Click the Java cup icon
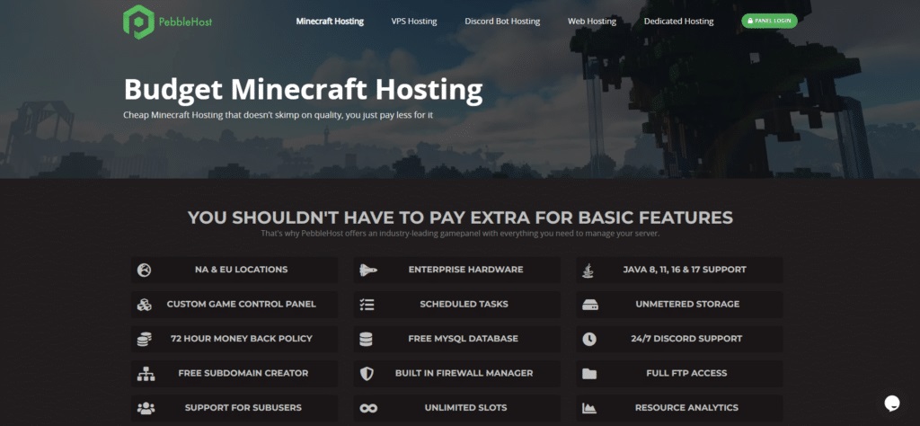The image size is (920, 426). point(588,270)
